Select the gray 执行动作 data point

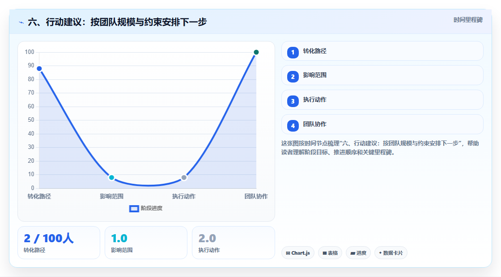point(184,178)
